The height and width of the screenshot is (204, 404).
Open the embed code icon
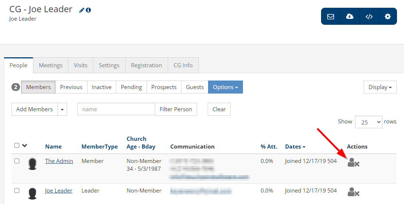pos(369,17)
